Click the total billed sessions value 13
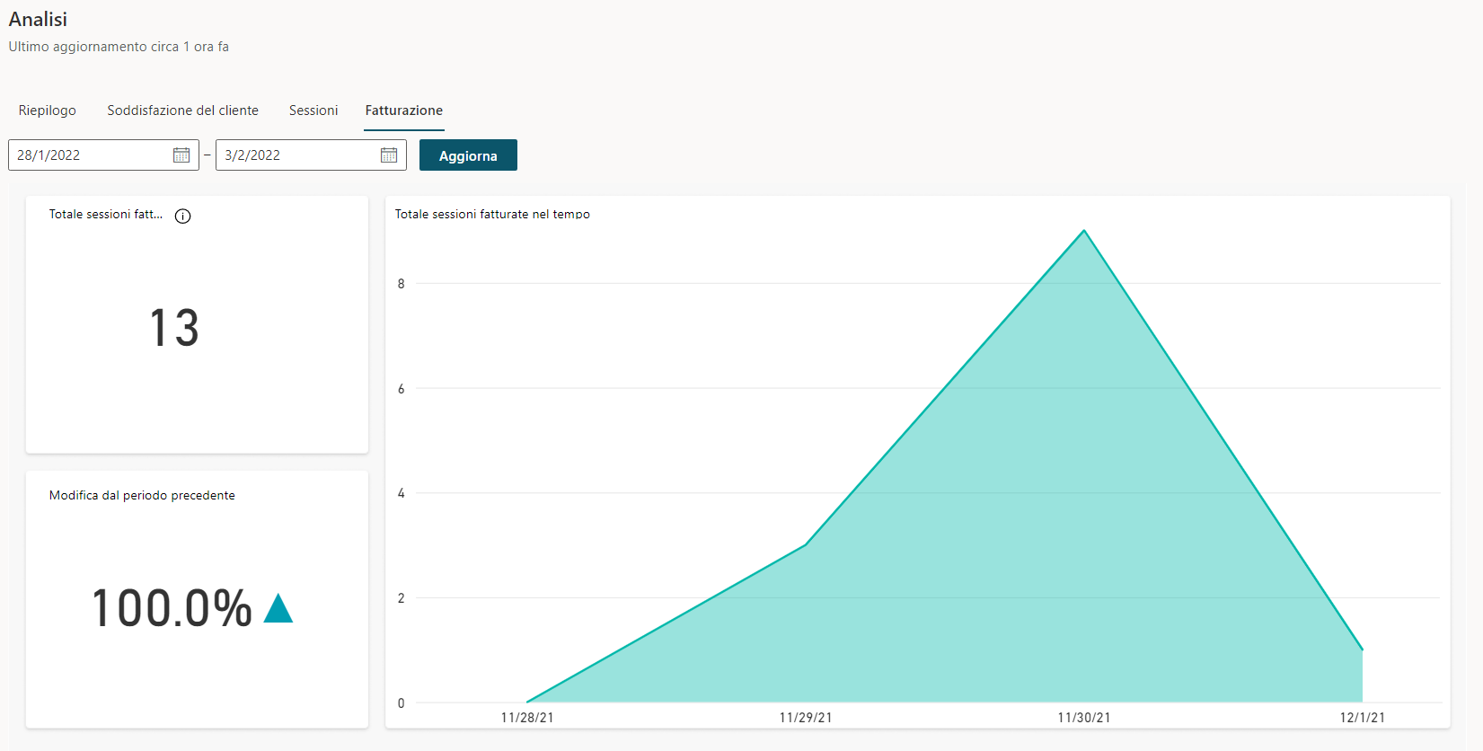1483x751 pixels. pyautogui.click(x=174, y=328)
